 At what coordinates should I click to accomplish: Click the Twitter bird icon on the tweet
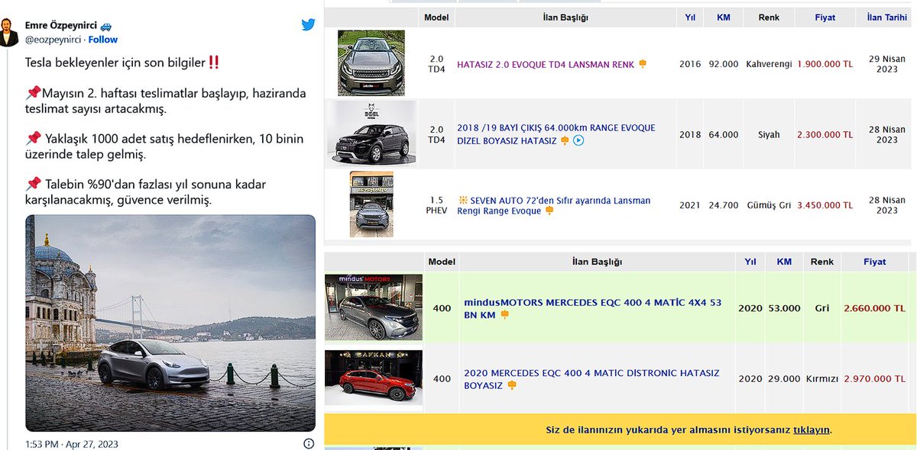tap(308, 24)
